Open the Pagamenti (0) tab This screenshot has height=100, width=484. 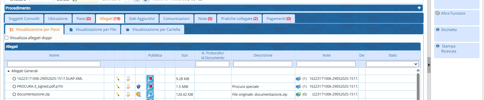click(x=279, y=19)
